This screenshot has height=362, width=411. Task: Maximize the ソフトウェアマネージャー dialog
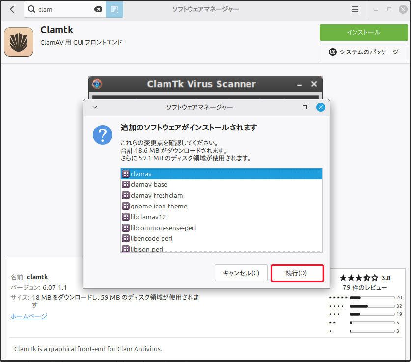pos(304,107)
